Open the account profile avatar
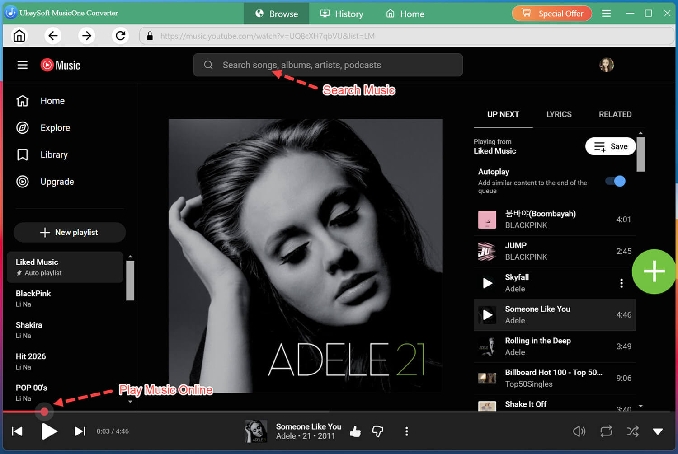This screenshot has height=454, width=678. click(x=607, y=65)
